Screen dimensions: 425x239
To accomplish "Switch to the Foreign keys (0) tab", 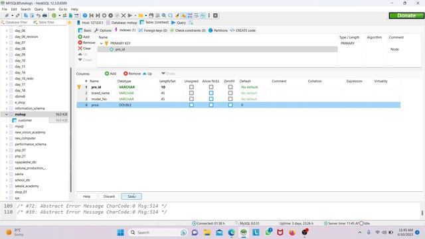I will (153, 31).
